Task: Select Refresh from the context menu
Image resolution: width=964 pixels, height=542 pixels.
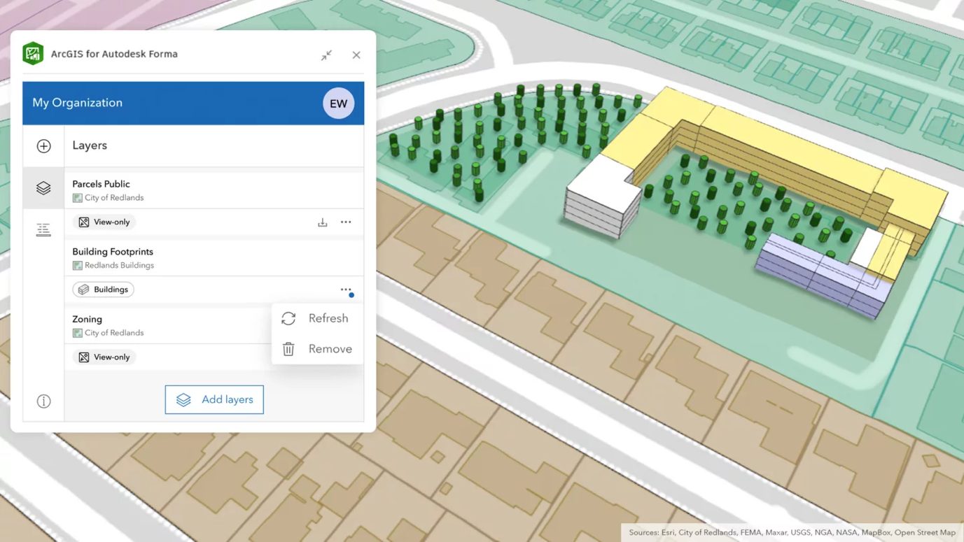Action: point(317,318)
